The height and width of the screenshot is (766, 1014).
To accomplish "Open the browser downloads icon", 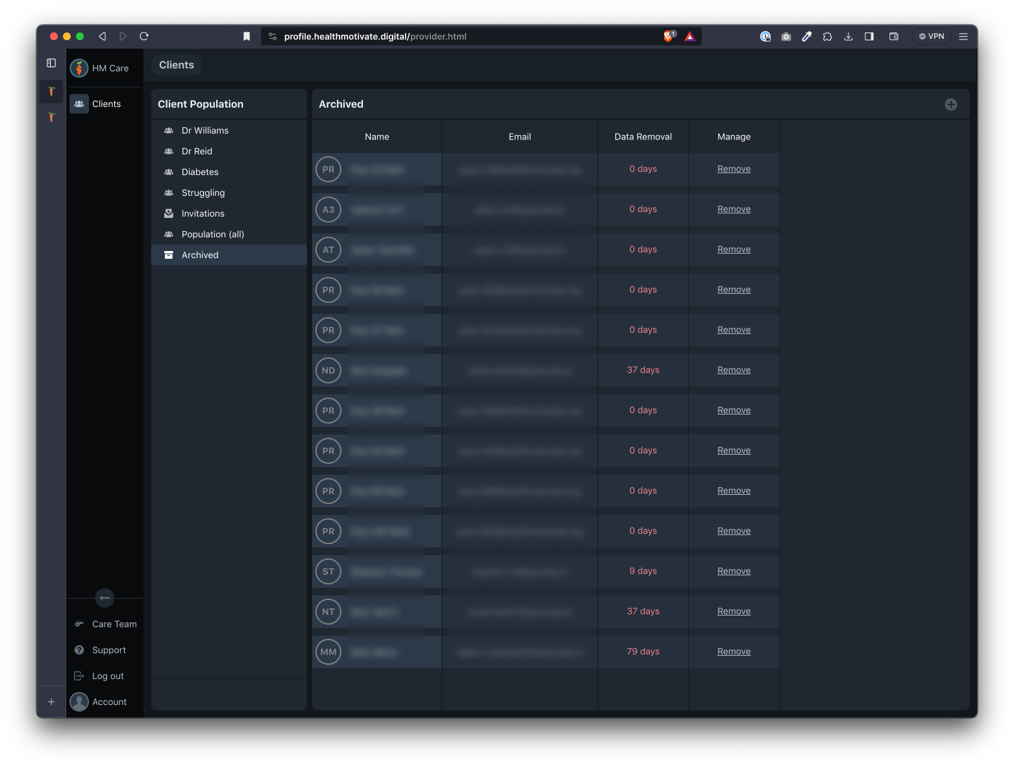I will pos(848,36).
